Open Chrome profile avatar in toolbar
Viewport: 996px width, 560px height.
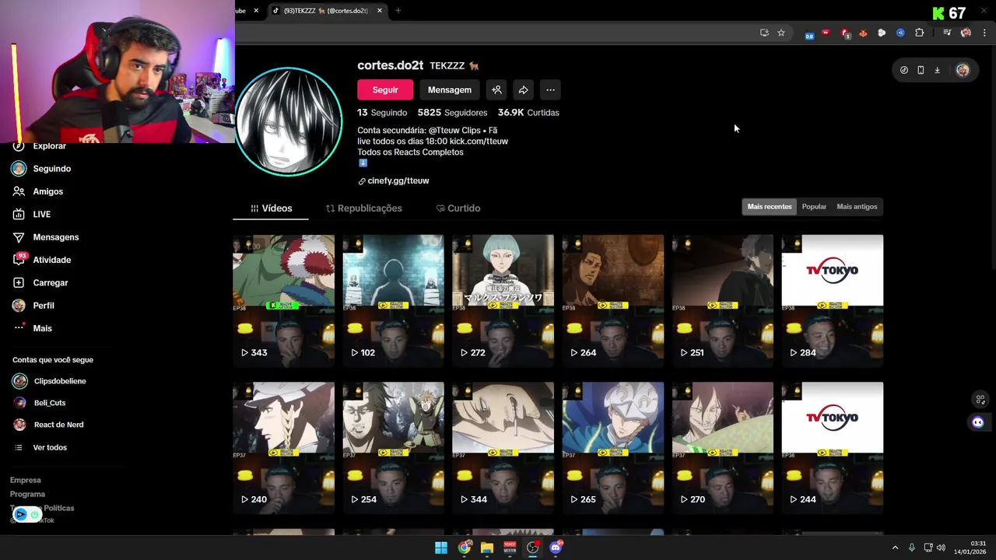[x=966, y=33]
